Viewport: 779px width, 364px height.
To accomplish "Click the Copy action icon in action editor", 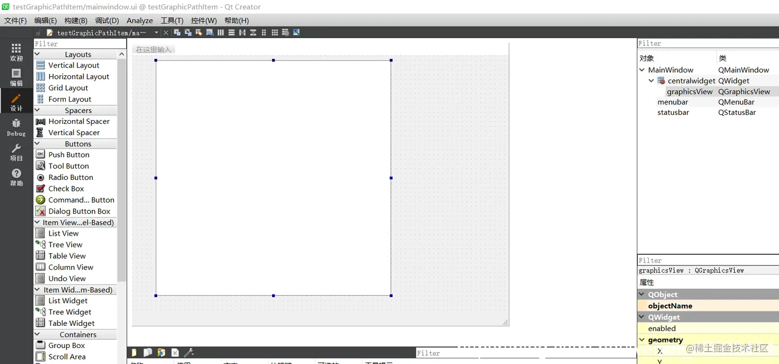I will point(148,353).
